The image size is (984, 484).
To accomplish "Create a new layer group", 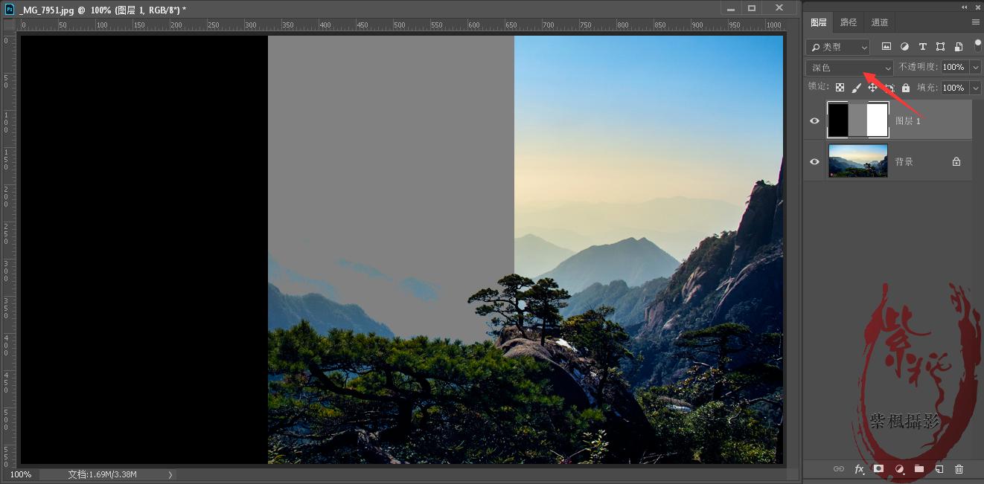I will (x=919, y=469).
